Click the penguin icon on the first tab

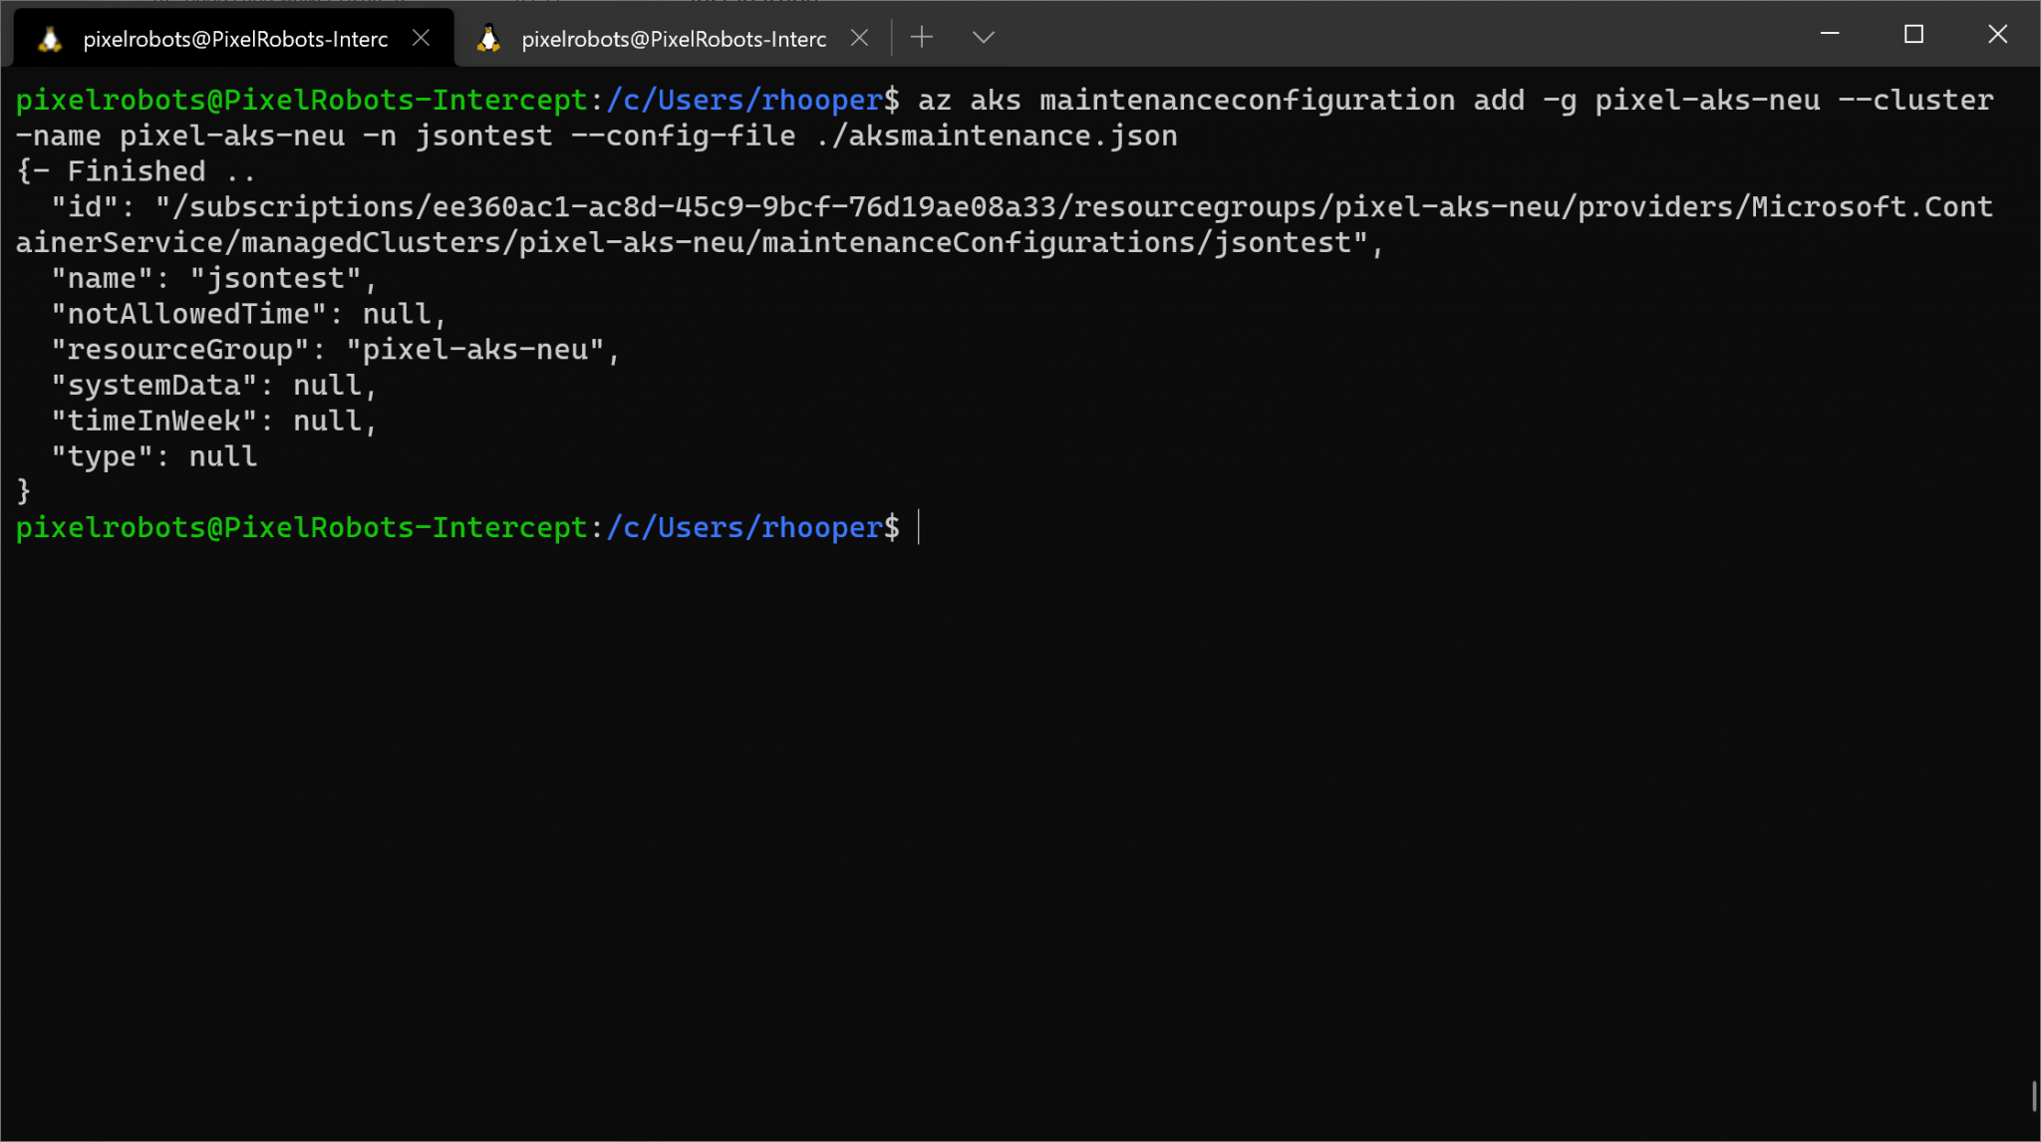click(x=49, y=37)
